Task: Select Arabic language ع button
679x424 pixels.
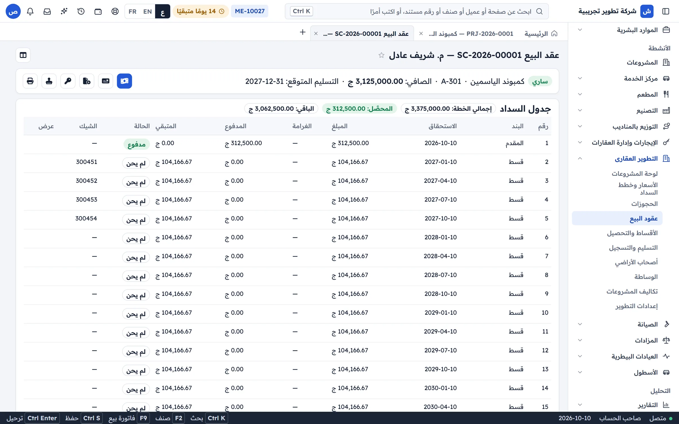Action: [x=163, y=11]
